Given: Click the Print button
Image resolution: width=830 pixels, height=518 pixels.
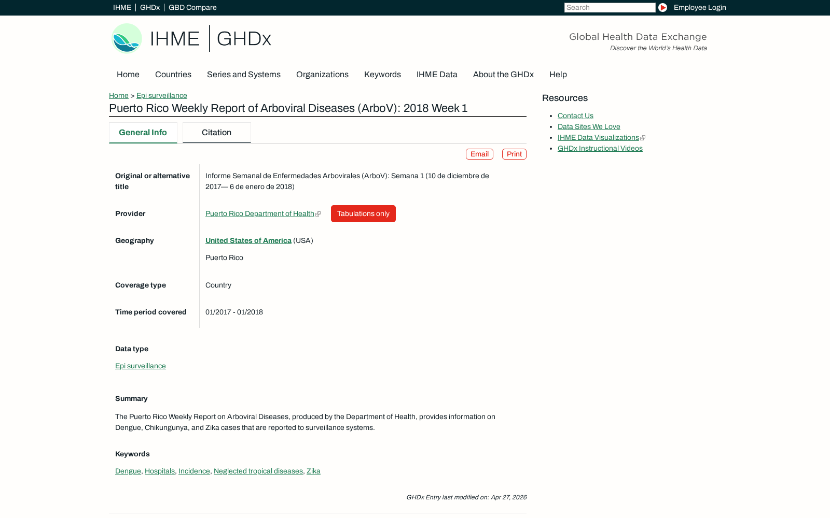Looking at the screenshot, I should tap(514, 154).
